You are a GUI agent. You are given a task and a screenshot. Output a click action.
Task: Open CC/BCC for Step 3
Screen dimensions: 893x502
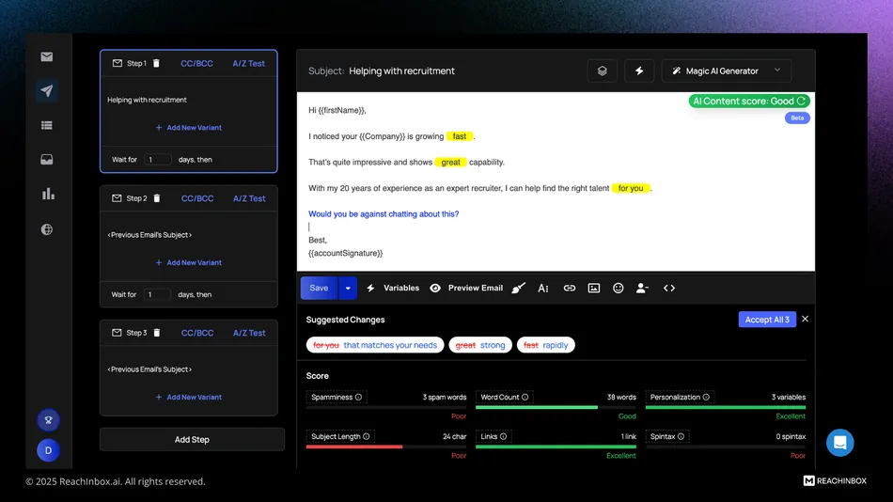(x=197, y=333)
